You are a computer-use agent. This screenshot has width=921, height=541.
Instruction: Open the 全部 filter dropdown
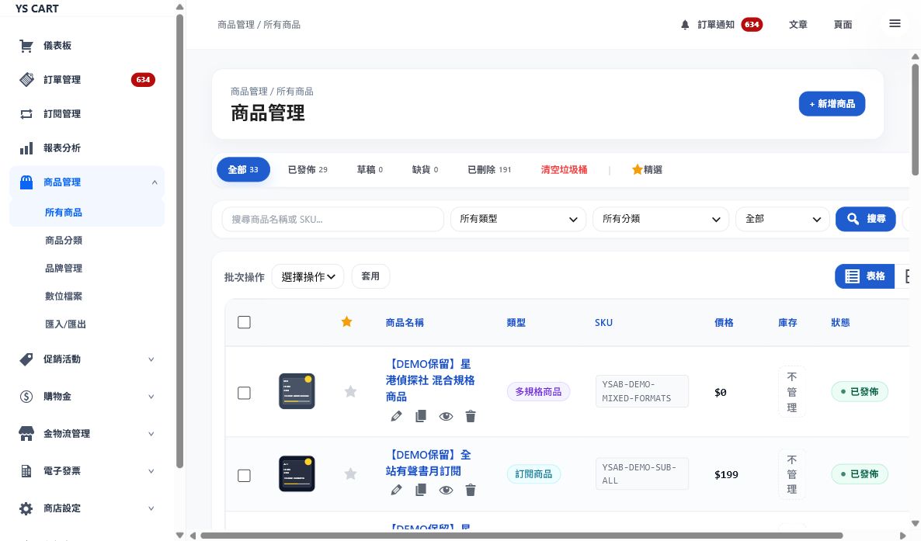(782, 219)
